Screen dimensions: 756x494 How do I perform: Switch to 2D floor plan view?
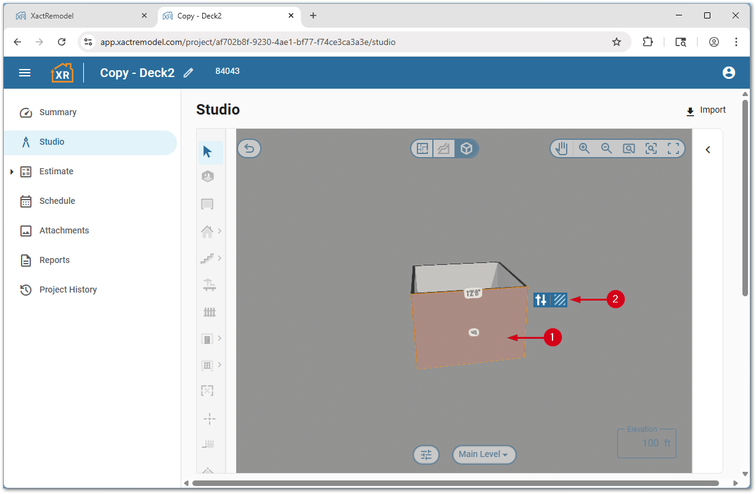coord(422,148)
